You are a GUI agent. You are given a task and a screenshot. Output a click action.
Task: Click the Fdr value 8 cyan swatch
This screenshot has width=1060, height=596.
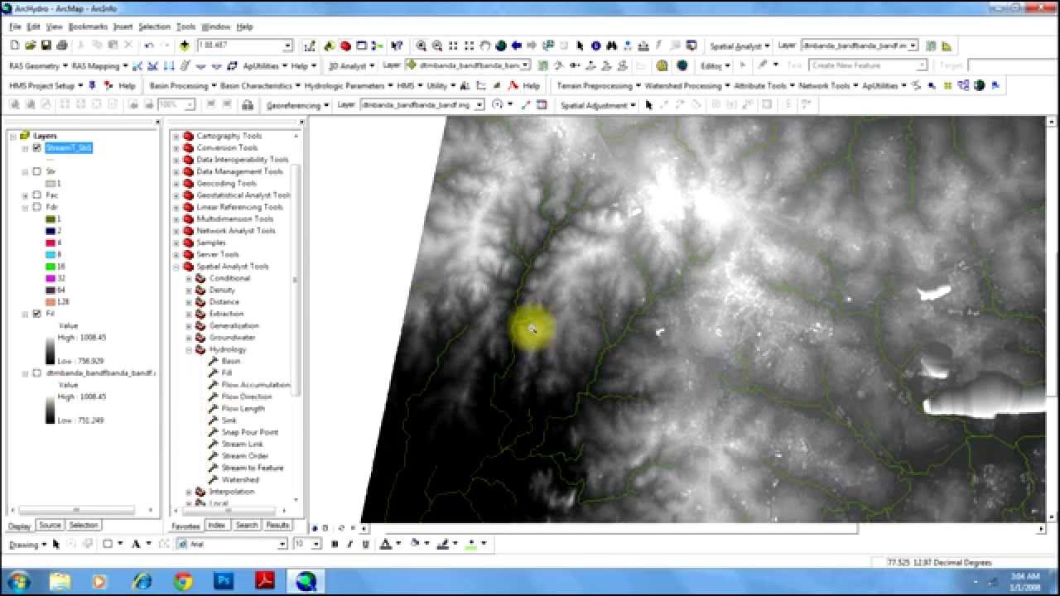pos(51,255)
